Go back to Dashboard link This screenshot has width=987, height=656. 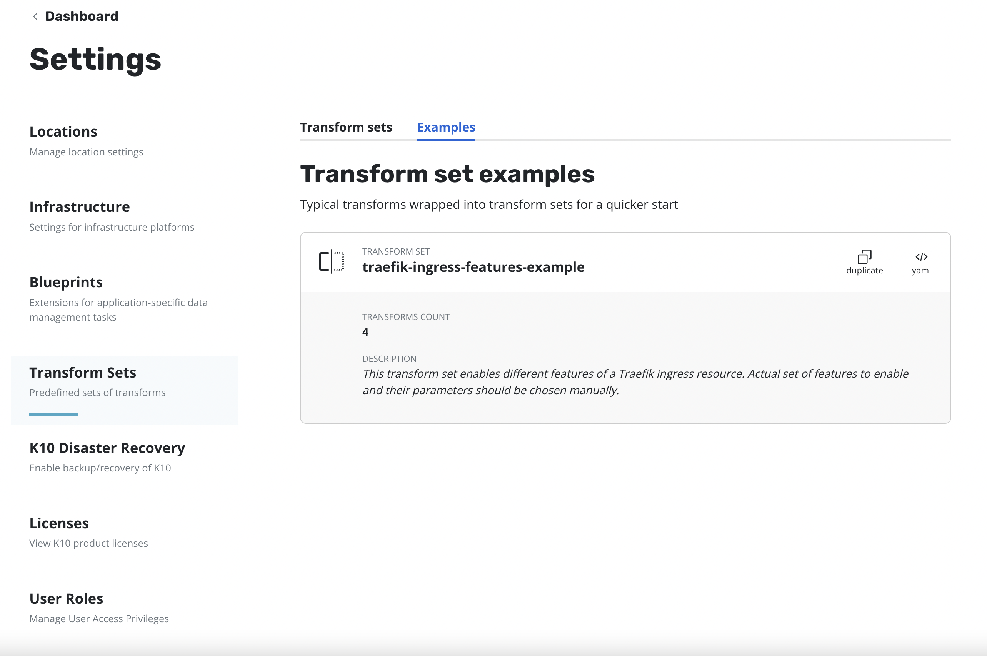[82, 16]
